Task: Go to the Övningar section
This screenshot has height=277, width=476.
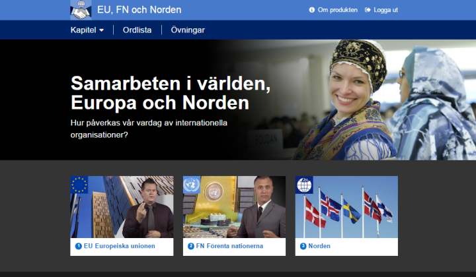Action: click(x=188, y=30)
